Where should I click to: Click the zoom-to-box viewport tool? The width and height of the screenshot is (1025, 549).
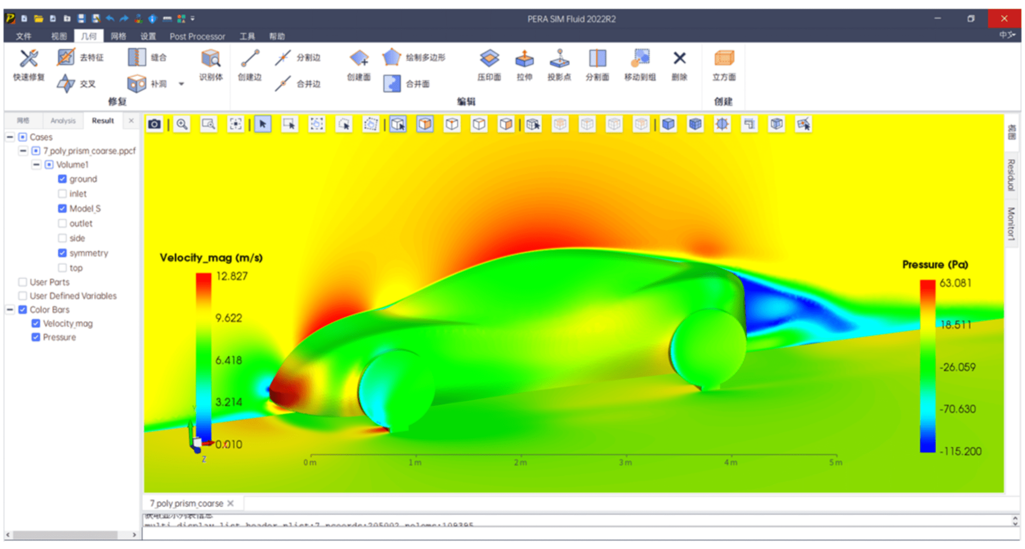pos(208,124)
